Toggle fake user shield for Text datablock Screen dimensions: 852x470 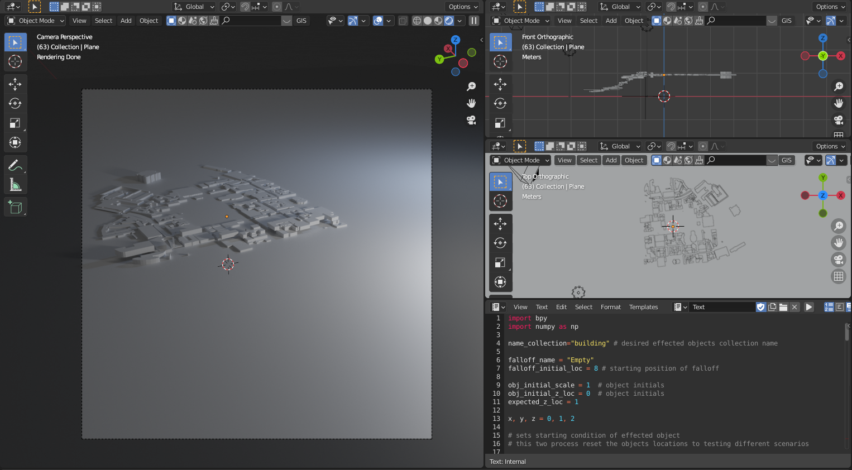761,307
